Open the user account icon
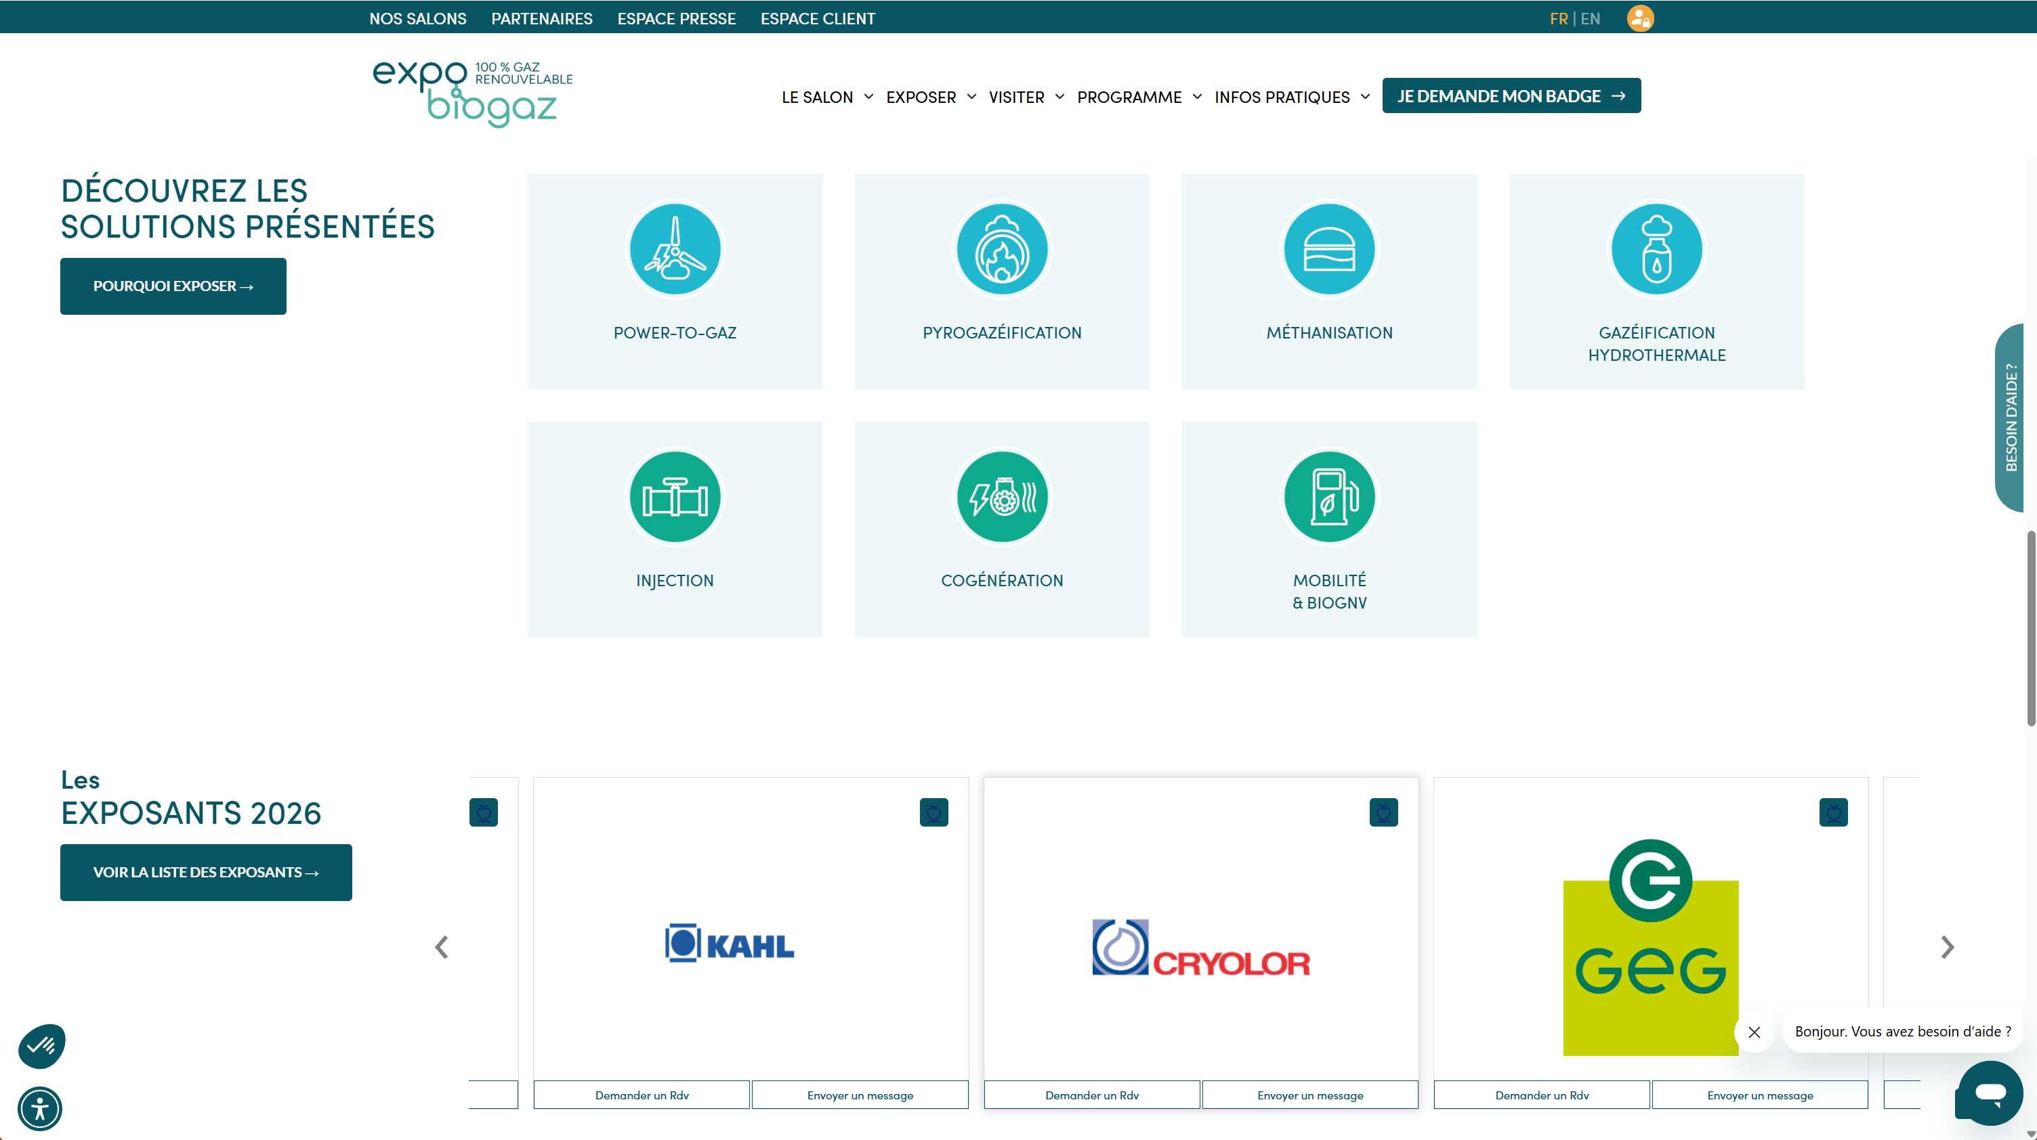Viewport: 2037px width, 1140px height. pyautogui.click(x=1639, y=18)
